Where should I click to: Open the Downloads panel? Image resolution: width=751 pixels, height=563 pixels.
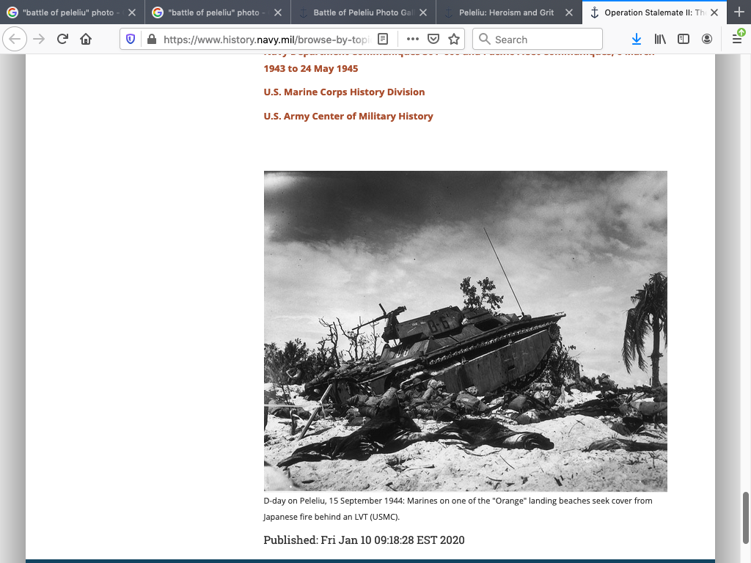(637, 40)
